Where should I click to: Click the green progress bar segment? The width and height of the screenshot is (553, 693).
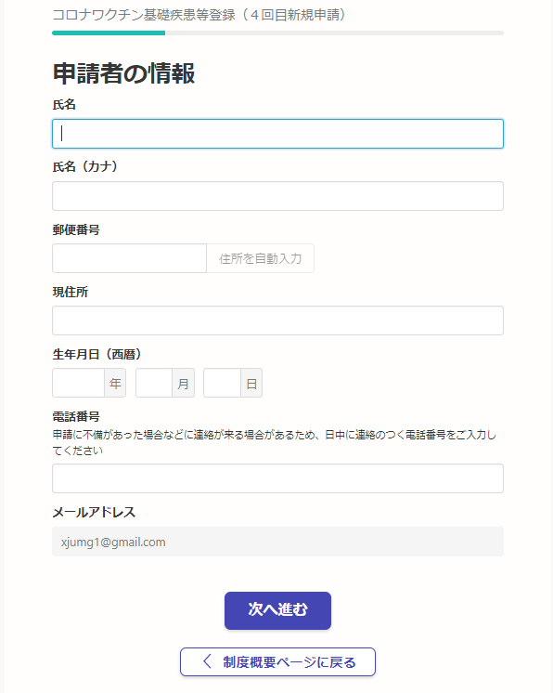click(x=109, y=33)
